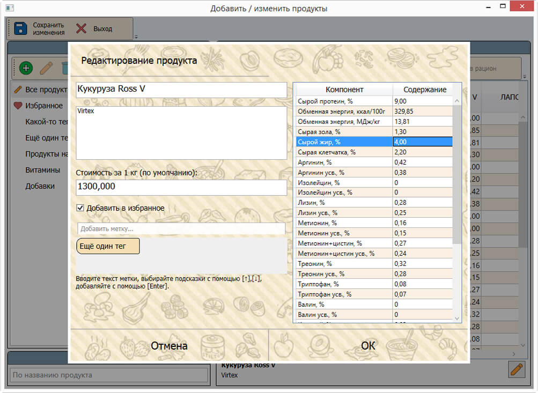The image size is (538, 393).
Task: Click the green plus add product icon
Action: pos(26,68)
